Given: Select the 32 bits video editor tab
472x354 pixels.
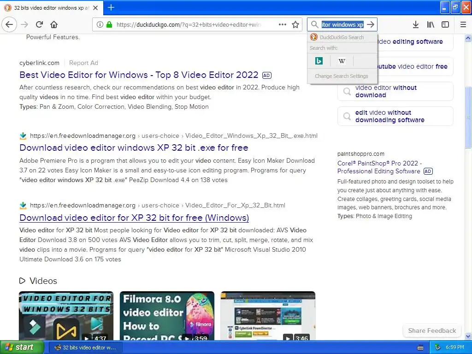Looking at the screenshot, I should (51, 8).
